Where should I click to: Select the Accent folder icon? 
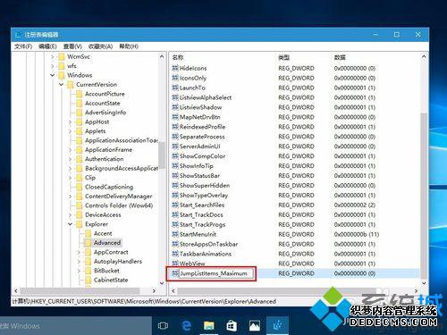tap(88, 233)
